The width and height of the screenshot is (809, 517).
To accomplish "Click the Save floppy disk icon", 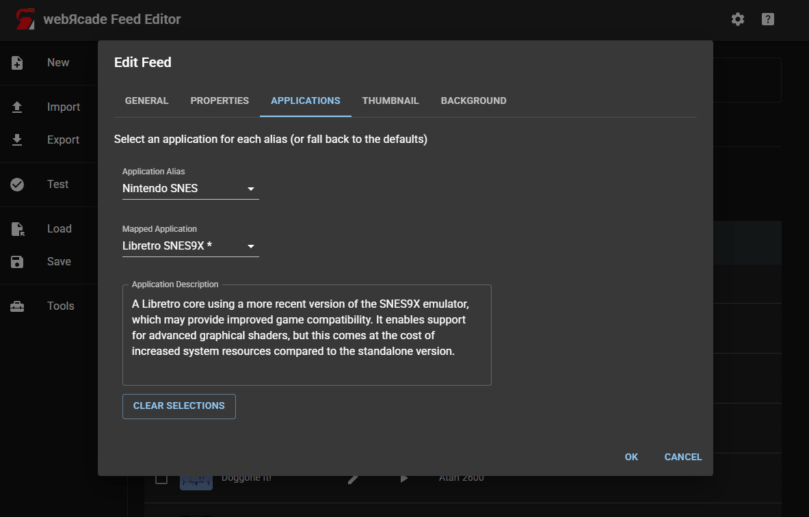I will (x=18, y=262).
